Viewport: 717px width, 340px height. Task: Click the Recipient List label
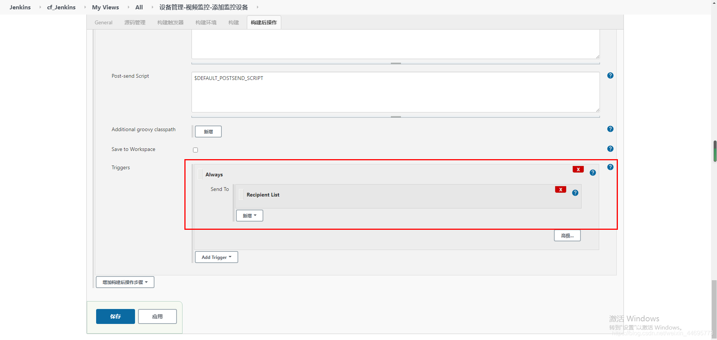[x=263, y=195]
